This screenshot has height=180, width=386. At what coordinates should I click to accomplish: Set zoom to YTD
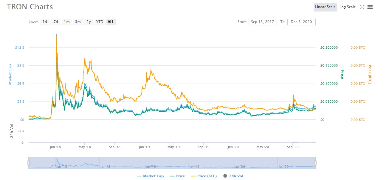100,22
